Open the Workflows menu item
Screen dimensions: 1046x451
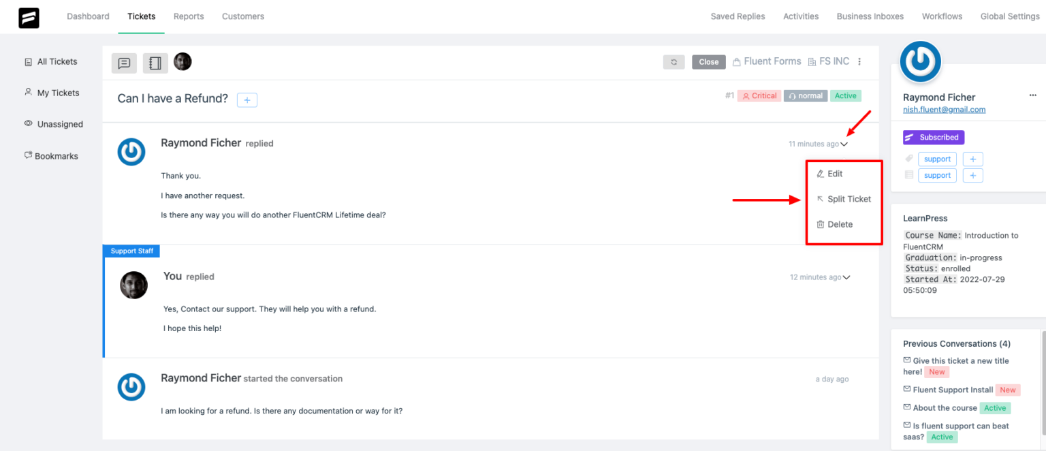coord(942,16)
